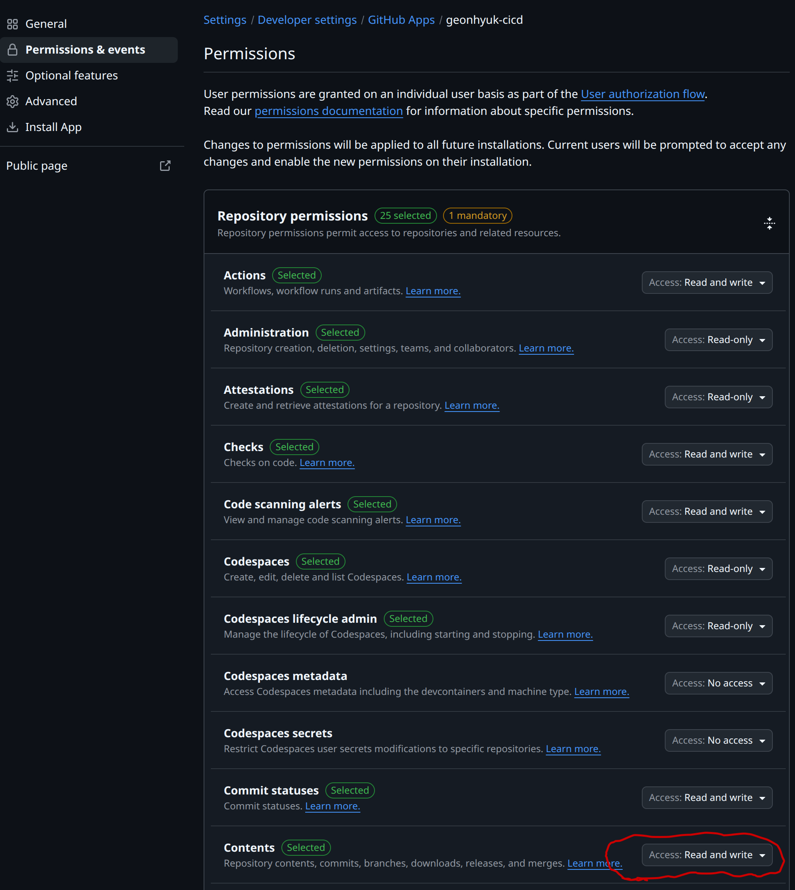The height and width of the screenshot is (890, 795).
Task: Open the Administration access dropdown
Action: click(x=718, y=340)
